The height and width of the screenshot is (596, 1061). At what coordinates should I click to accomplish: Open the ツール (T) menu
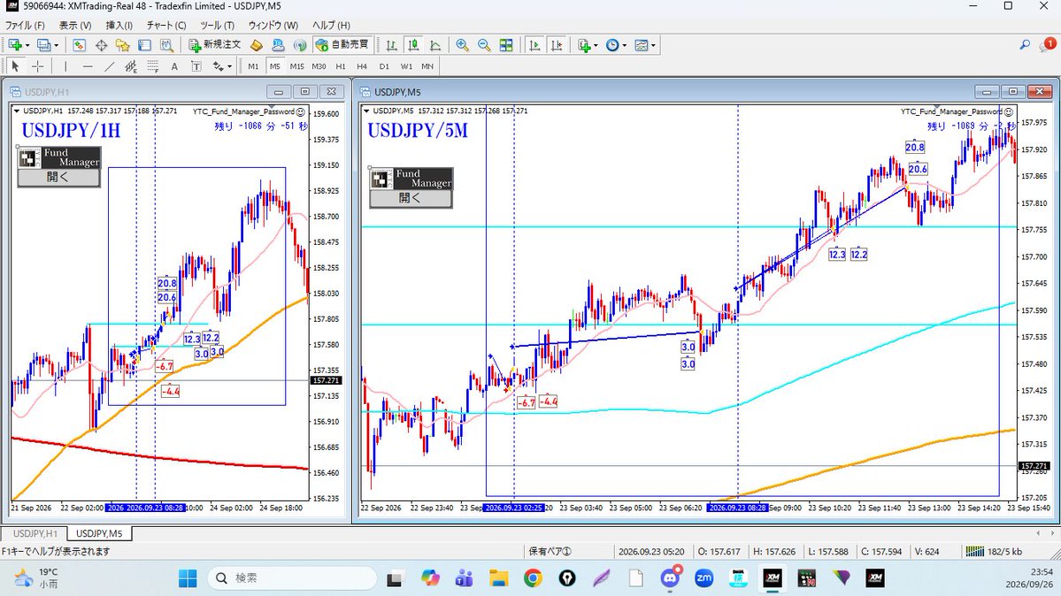(x=217, y=25)
